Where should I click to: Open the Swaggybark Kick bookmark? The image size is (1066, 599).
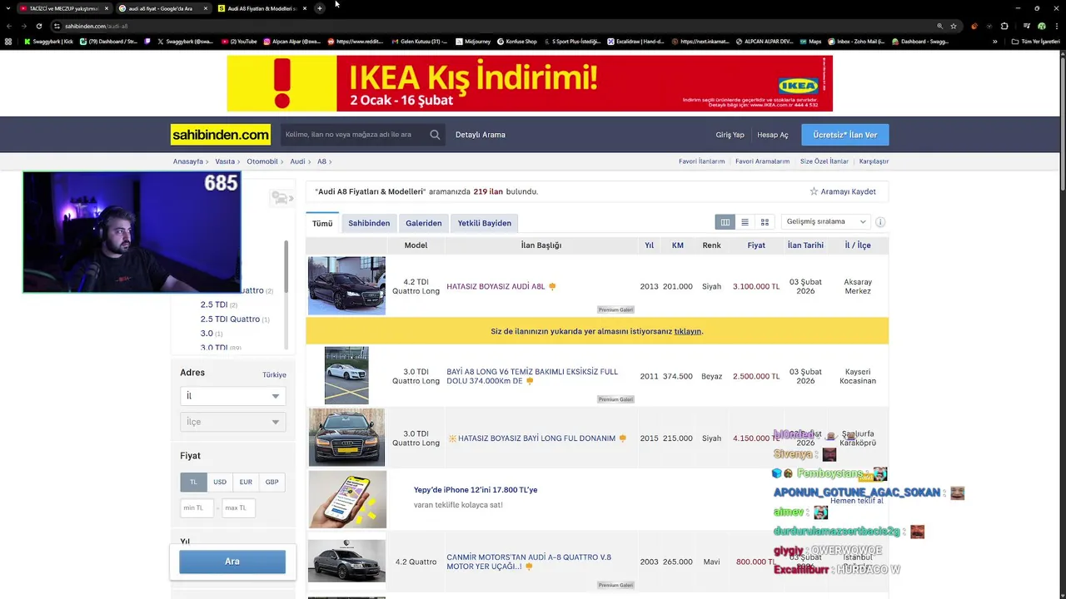49,42
